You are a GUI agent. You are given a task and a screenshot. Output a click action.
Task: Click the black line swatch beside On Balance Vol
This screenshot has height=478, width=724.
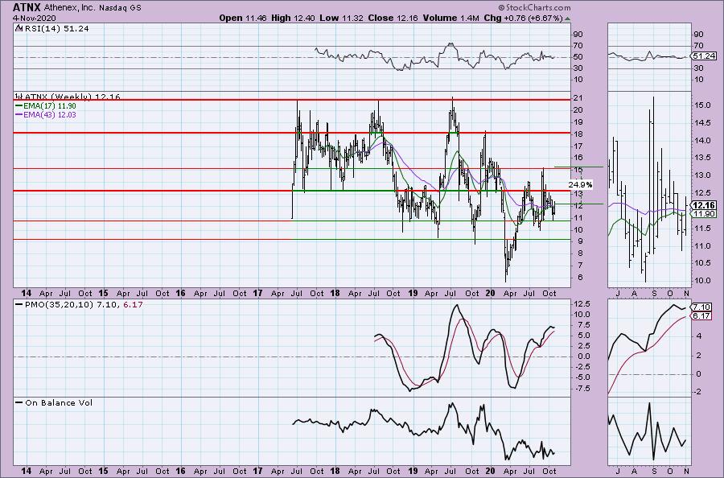tap(19, 402)
